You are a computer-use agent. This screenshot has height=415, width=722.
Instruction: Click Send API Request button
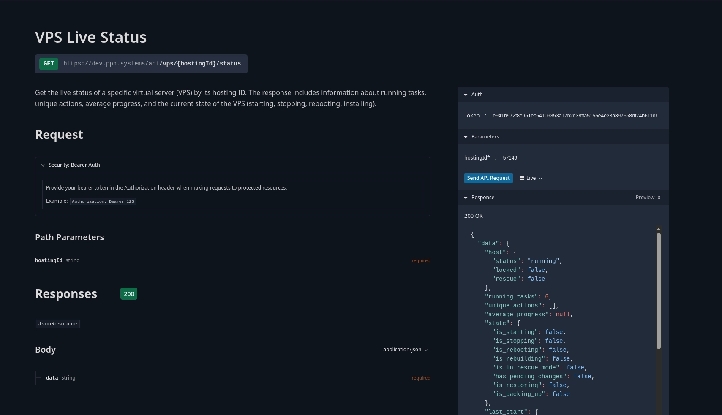click(x=488, y=178)
